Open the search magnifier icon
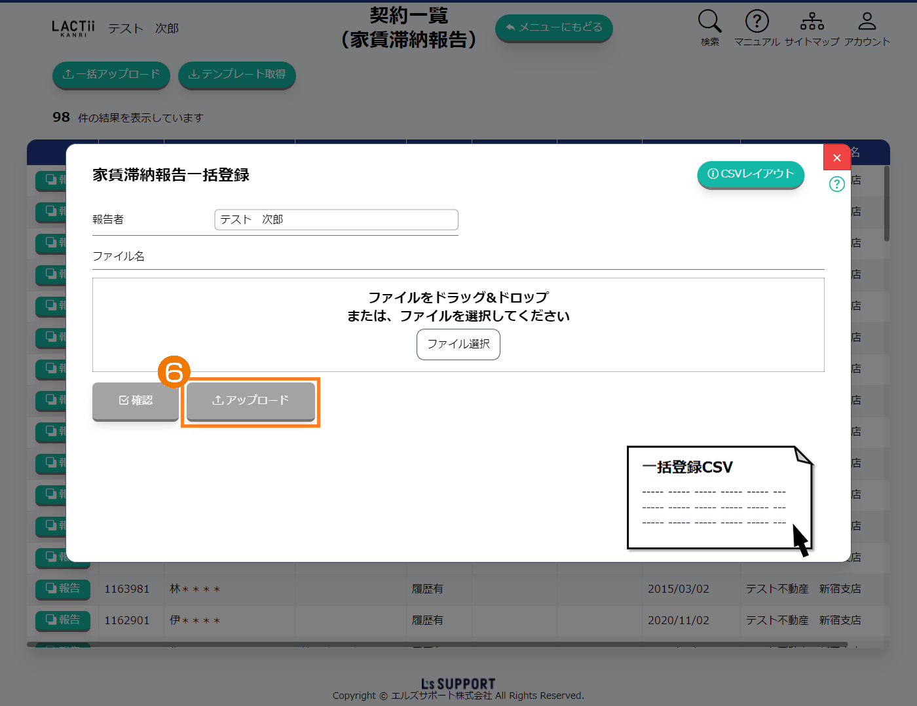This screenshot has width=917, height=706. (x=709, y=22)
